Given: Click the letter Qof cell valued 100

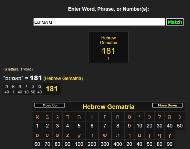Looking at the screenshot, I should [79, 135].
